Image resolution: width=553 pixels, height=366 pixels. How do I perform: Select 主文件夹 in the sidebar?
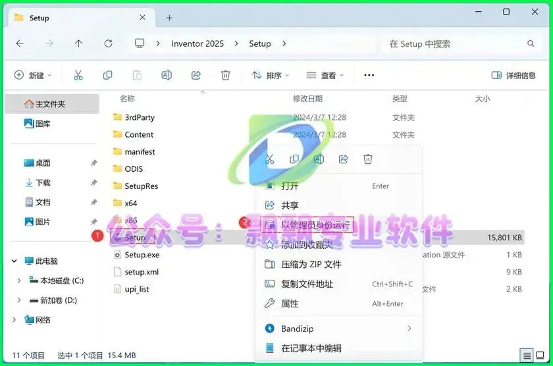tap(52, 104)
